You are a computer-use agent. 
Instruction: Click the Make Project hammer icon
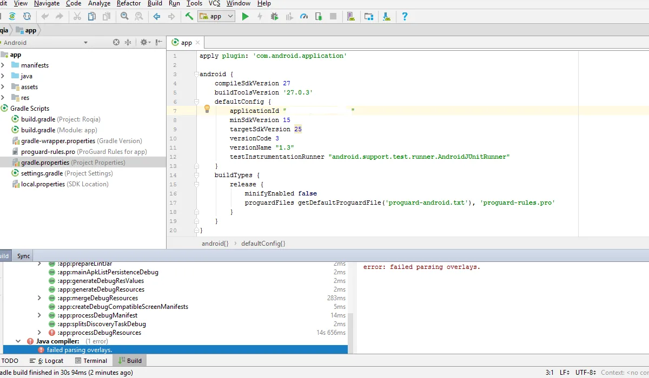pyautogui.click(x=189, y=17)
